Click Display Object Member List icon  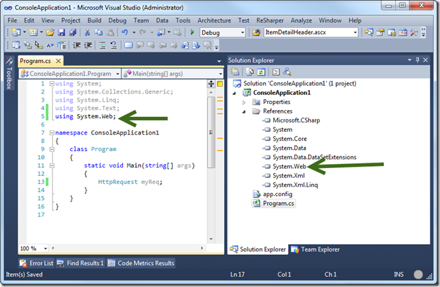16,45
